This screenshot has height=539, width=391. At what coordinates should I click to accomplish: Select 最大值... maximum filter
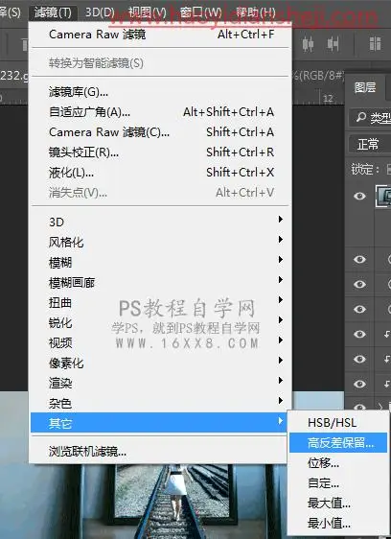pyautogui.click(x=338, y=504)
